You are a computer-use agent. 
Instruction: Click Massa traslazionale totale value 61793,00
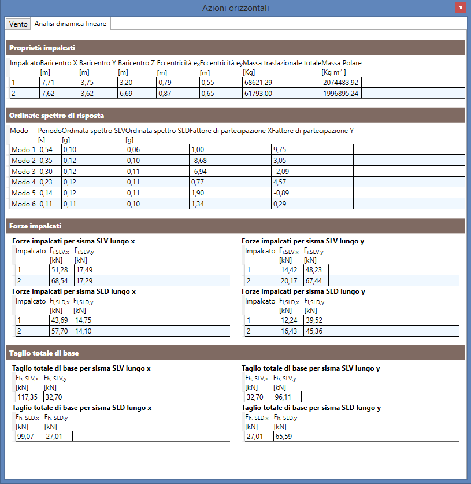pos(281,94)
